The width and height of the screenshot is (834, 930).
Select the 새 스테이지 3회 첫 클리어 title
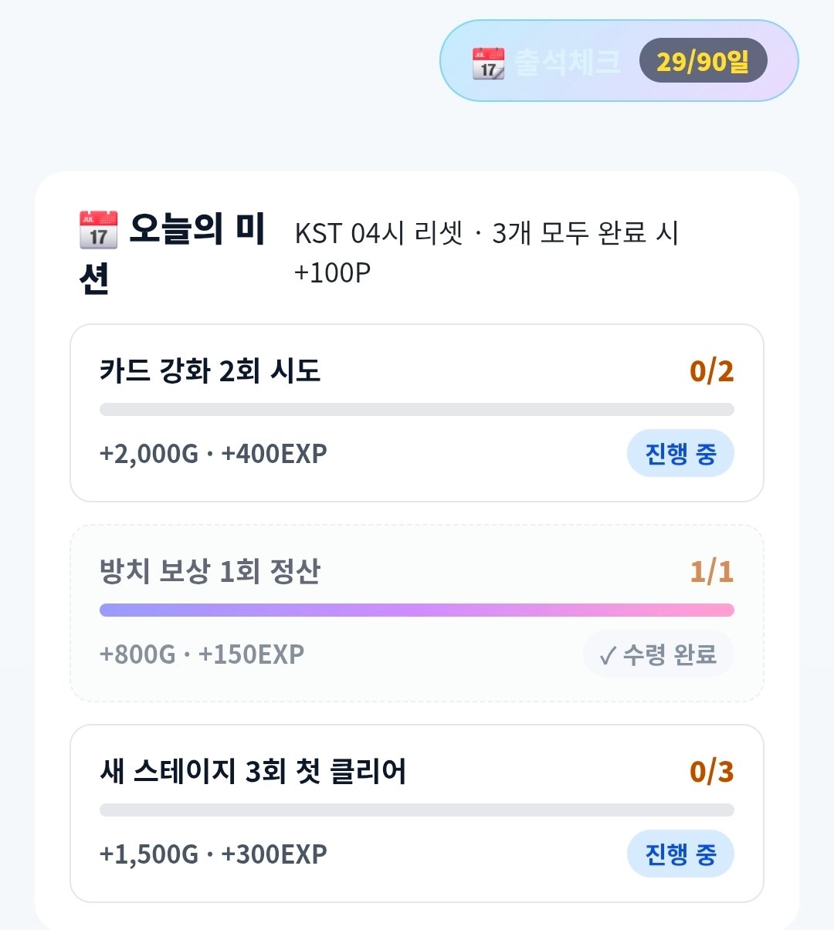[253, 772]
